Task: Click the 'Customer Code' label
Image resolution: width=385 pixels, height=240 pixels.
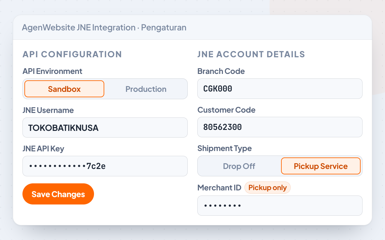Action: pos(227,110)
